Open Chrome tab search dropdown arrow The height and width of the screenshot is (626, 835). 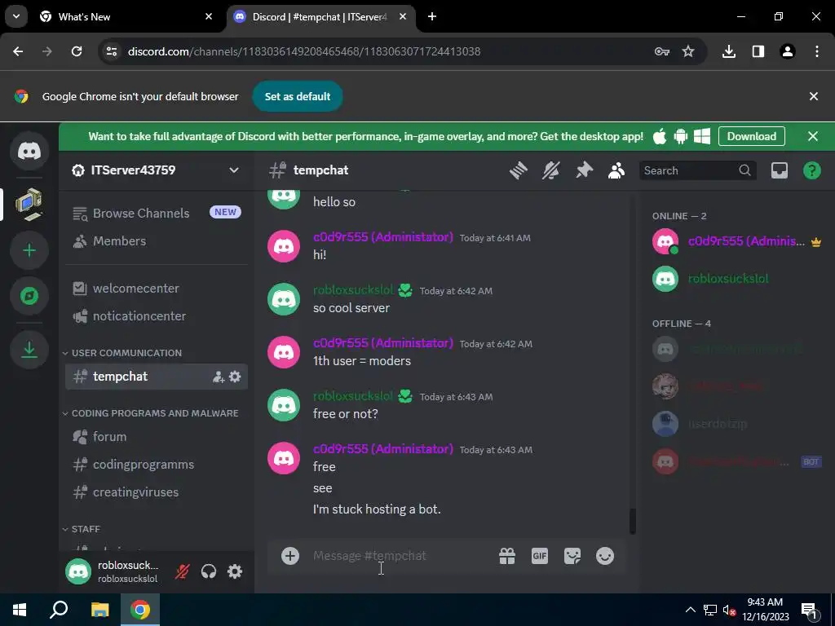[16, 16]
